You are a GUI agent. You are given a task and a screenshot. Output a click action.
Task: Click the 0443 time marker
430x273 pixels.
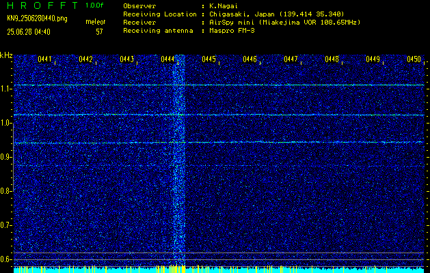[126, 59]
